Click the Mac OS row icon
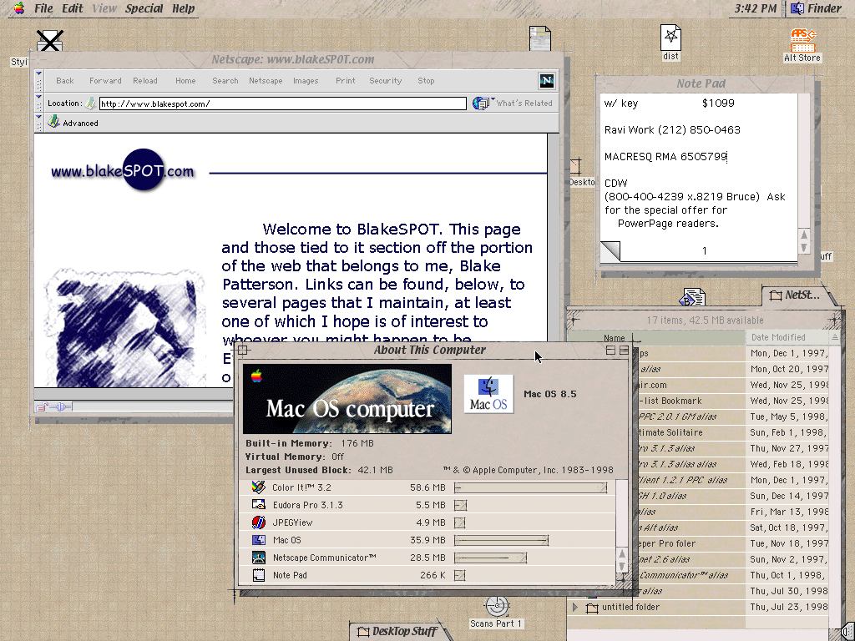 [x=259, y=540]
